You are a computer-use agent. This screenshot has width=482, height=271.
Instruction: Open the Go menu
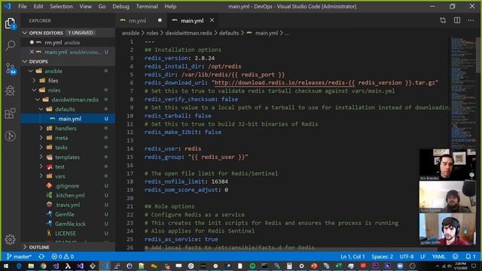pyautogui.click(x=102, y=6)
